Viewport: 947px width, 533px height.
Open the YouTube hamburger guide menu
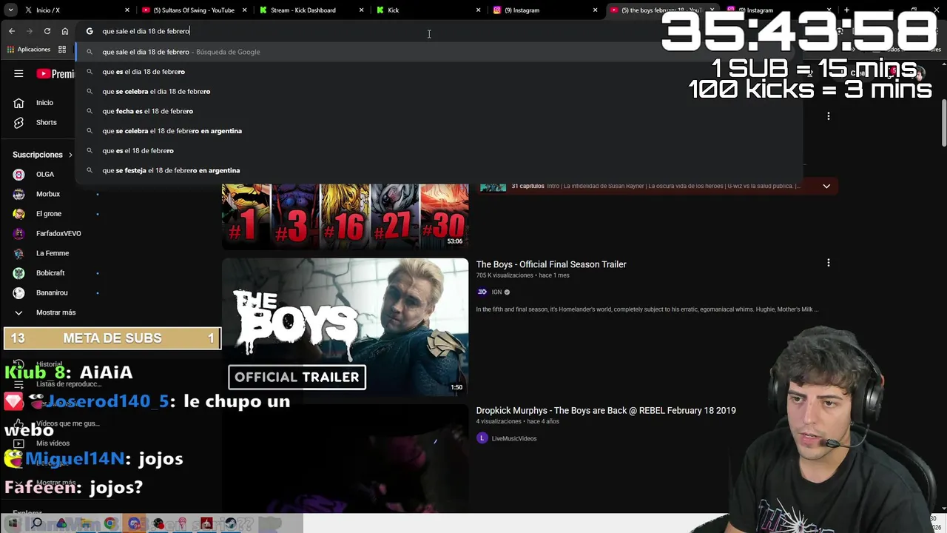[18, 74]
